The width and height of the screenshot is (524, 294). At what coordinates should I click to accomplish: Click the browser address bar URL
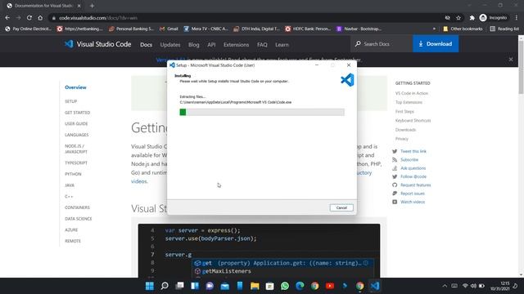point(98,18)
